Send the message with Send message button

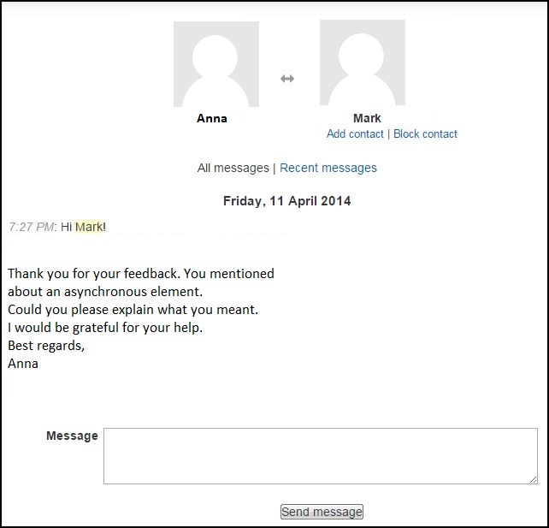click(x=322, y=512)
